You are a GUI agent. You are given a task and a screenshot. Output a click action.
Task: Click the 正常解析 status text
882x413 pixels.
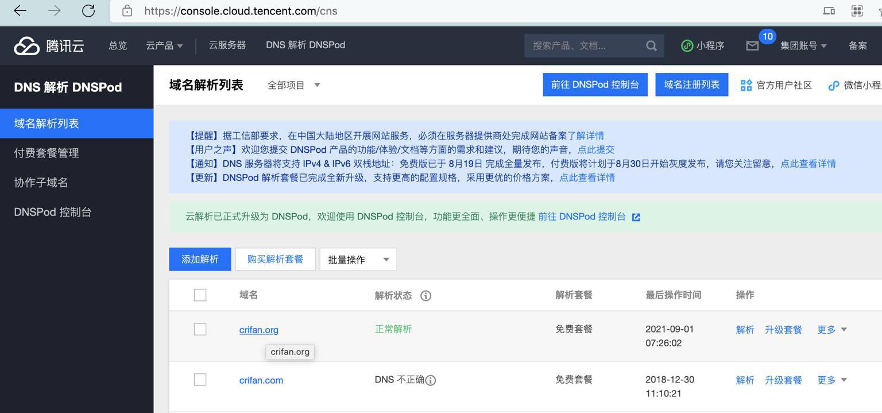[x=393, y=329]
